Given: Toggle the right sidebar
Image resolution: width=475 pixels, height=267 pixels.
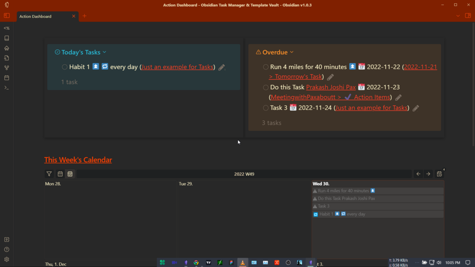Looking at the screenshot, I should [468, 16].
